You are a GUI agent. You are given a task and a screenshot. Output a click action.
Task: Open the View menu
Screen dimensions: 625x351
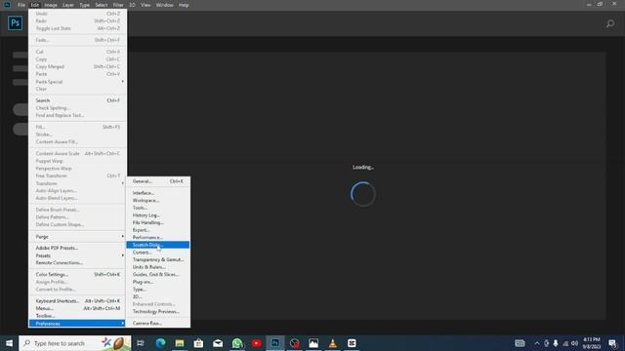tap(146, 5)
